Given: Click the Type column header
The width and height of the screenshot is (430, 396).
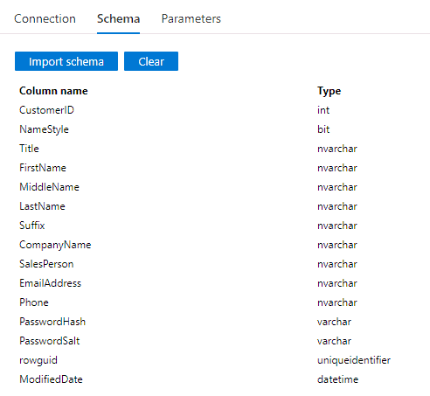Looking at the screenshot, I should coord(329,91).
